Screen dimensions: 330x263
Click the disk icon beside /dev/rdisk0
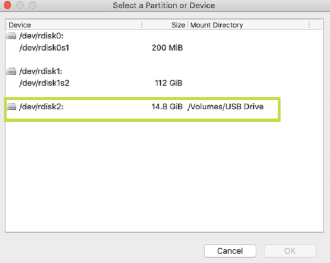(12, 36)
